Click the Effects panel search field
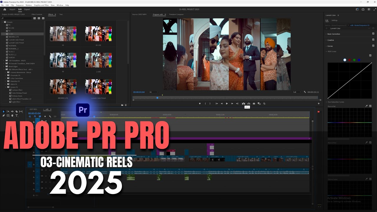 click(x=16, y=18)
